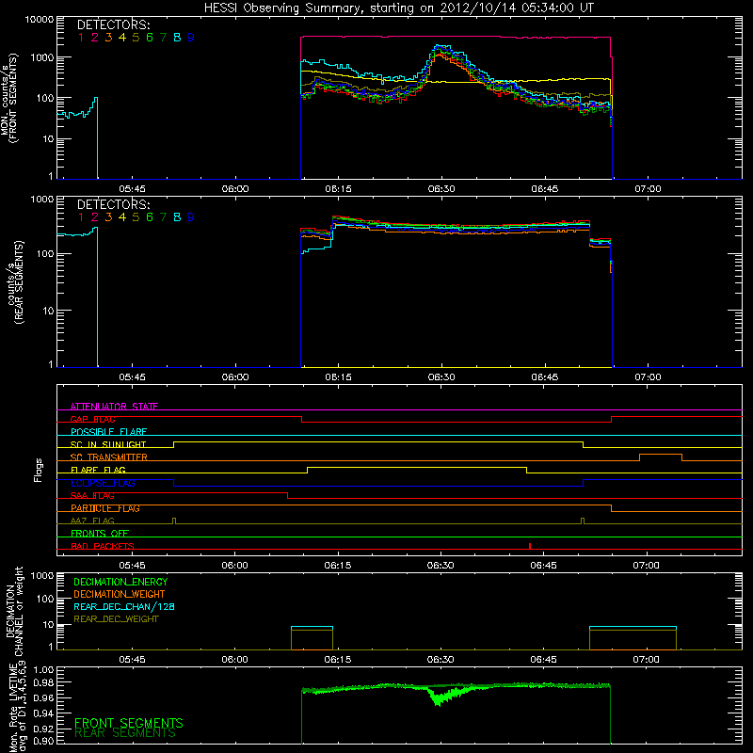
Task: Click the counts/s (REAR SEGMENTS) axis label
Action: [15, 282]
